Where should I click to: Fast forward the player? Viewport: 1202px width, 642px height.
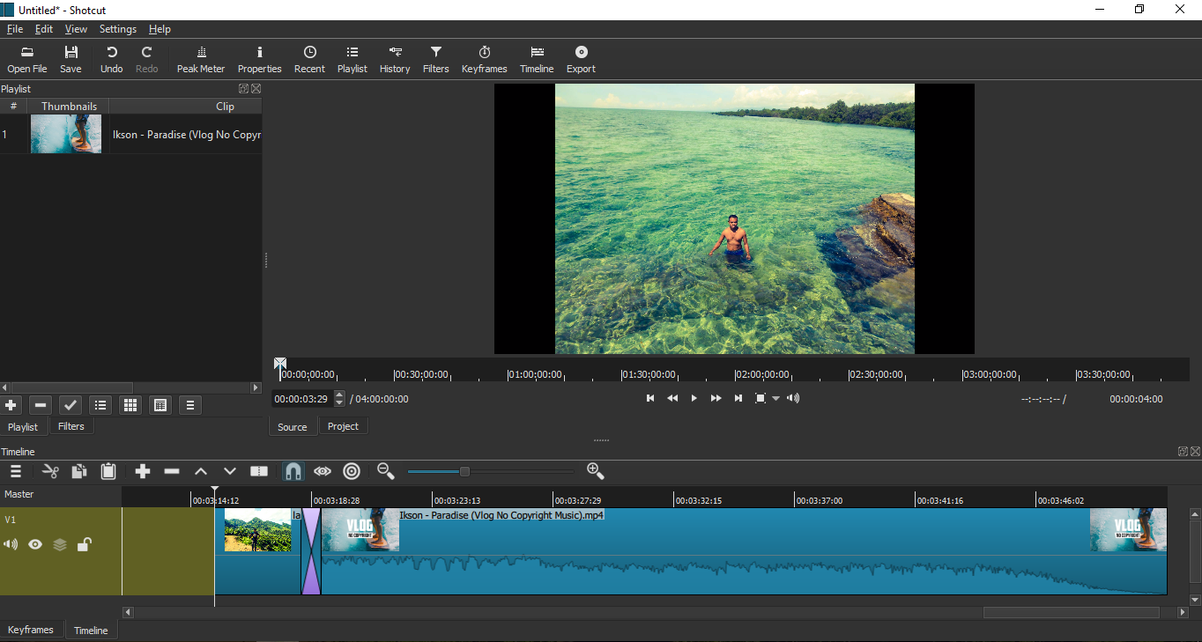(x=716, y=399)
